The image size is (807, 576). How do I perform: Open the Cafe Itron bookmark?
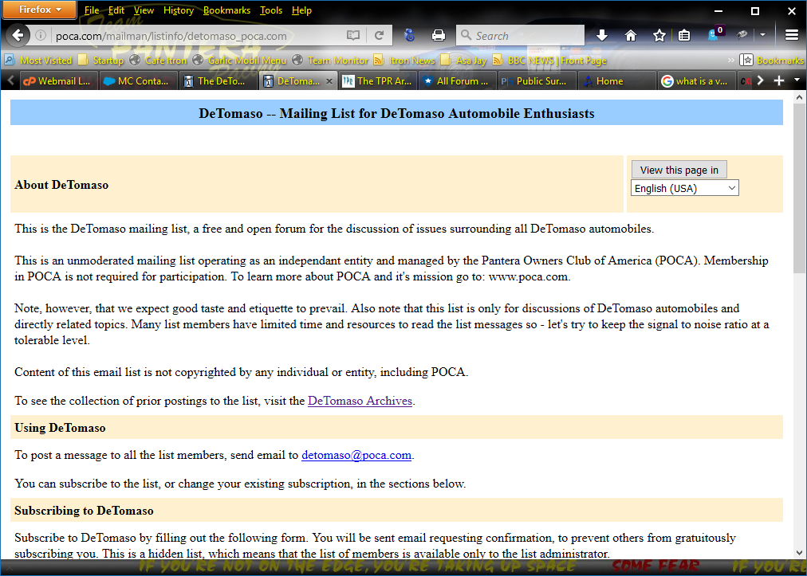[x=158, y=61]
